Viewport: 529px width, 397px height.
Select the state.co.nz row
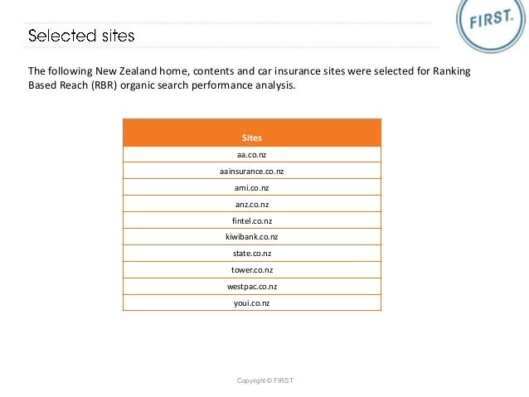(x=252, y=254)
